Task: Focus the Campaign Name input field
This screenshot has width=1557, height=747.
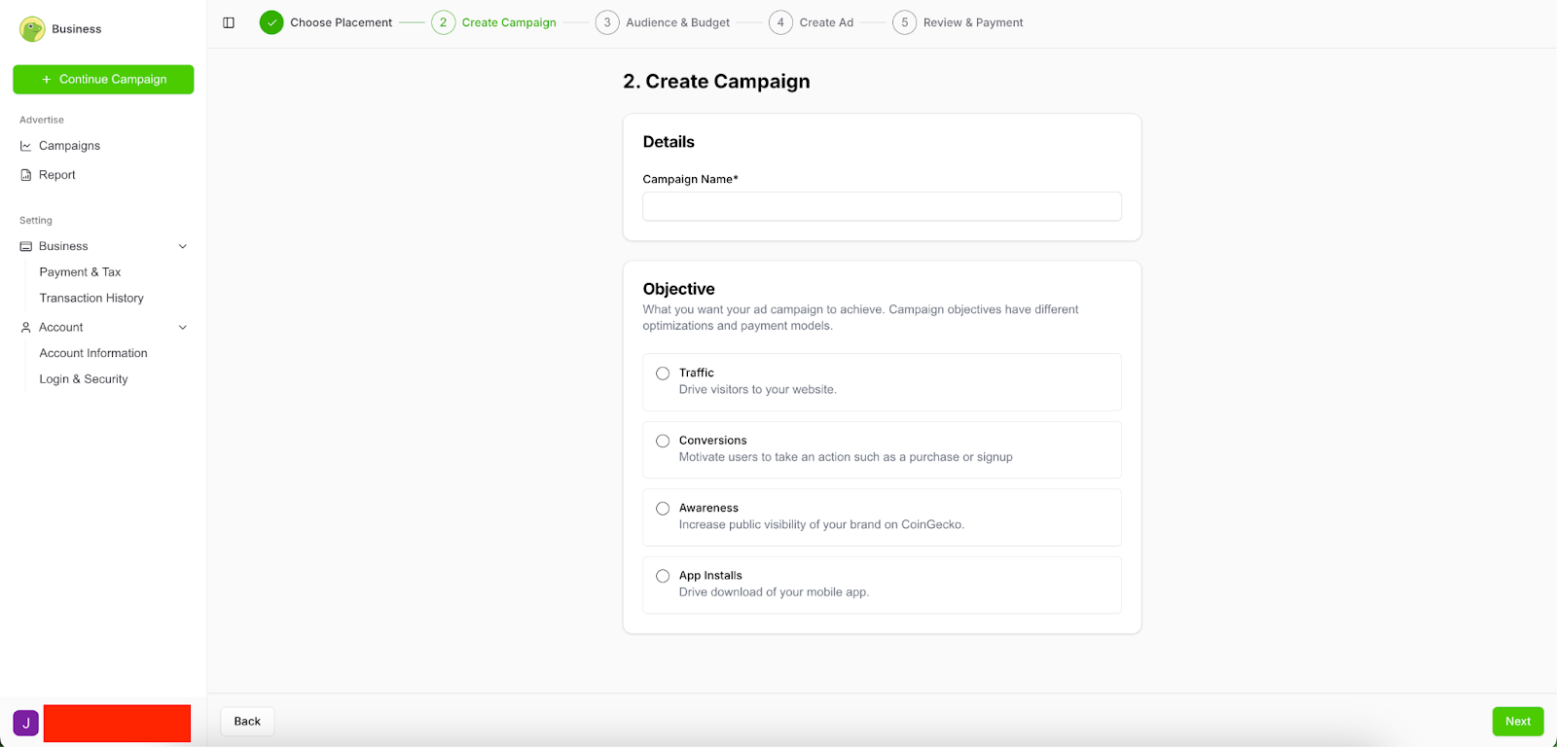Action: [882, 206]
